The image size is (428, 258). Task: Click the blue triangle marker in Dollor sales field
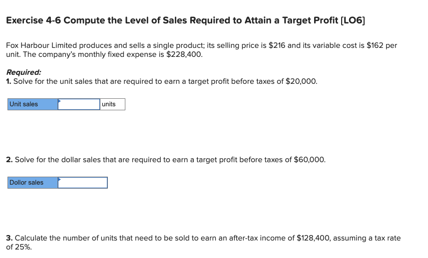pos(59,179)
